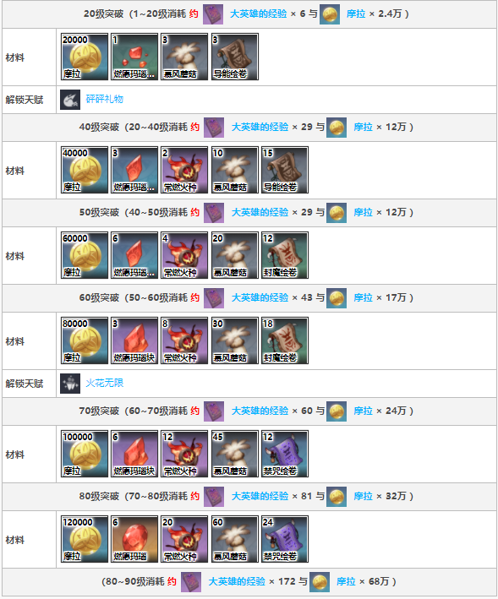This screenshot has height=599, width=498.
Task: Select the 常燃火种 icon with count 2
Action: pos(184,170)
